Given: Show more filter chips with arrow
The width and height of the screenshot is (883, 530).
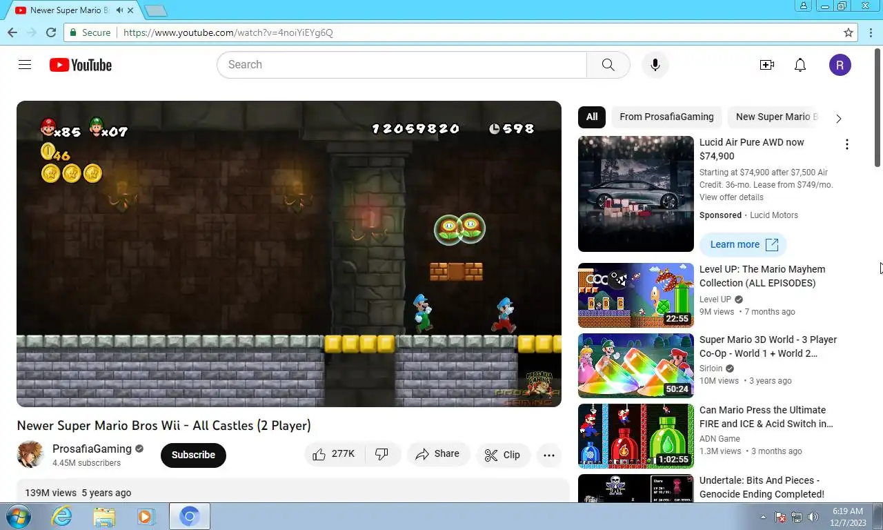Looking at the screenshot, I should point(839,118).
